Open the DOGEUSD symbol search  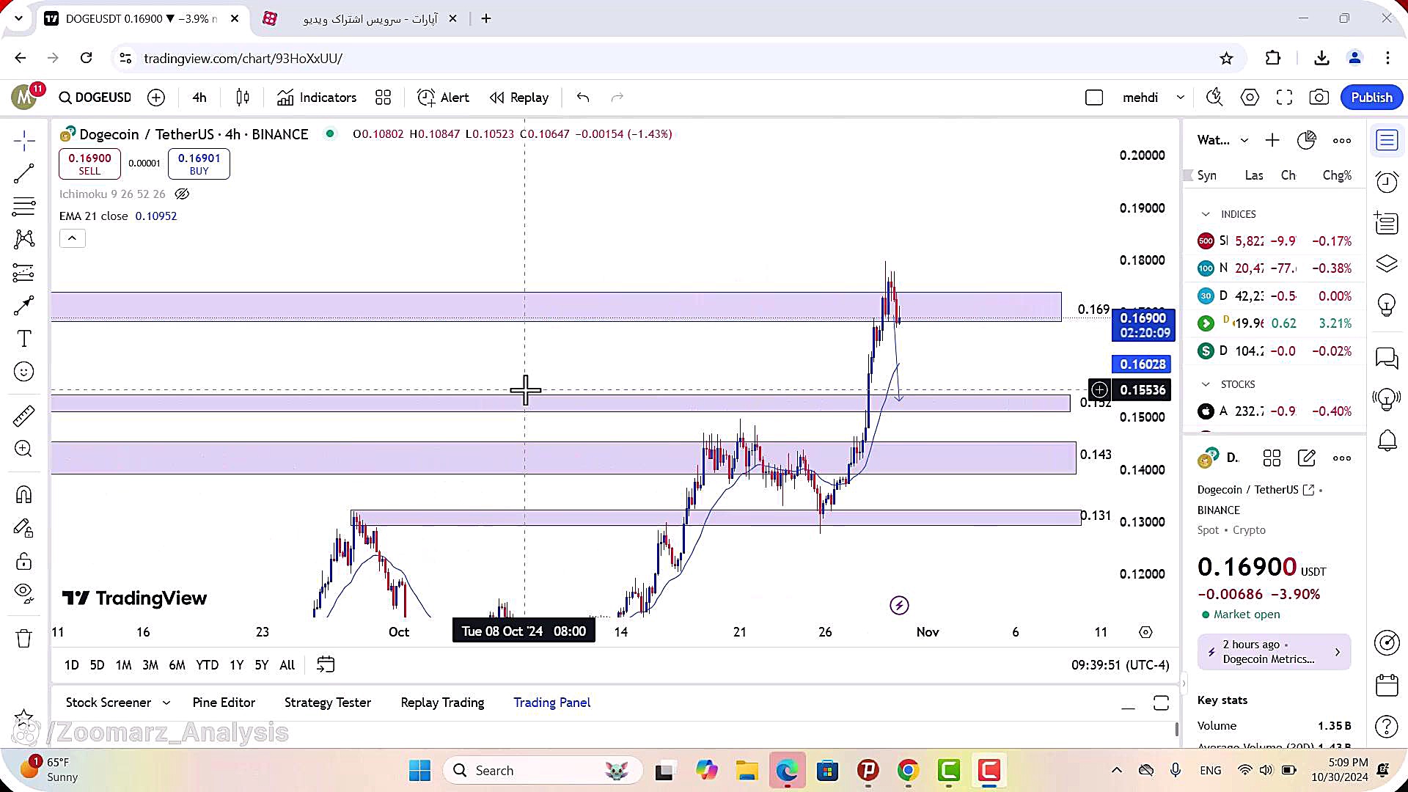[95, 98]
